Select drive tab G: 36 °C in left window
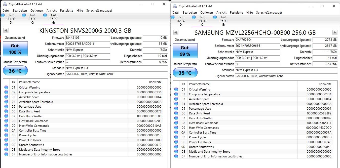 (x=53, y=19)
